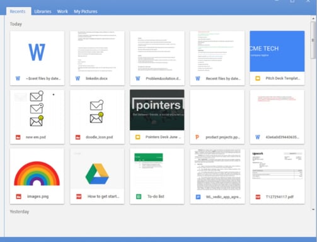Open the three-envelope thumbnail of new em.psd
This screenshot has width=317, height=242.
(x=37, y=110)
